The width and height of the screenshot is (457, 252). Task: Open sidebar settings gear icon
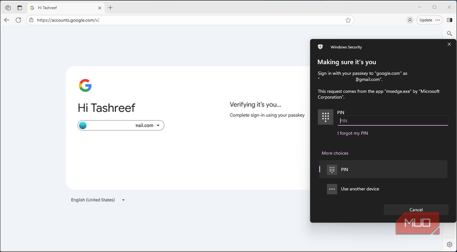pos(449,245)
